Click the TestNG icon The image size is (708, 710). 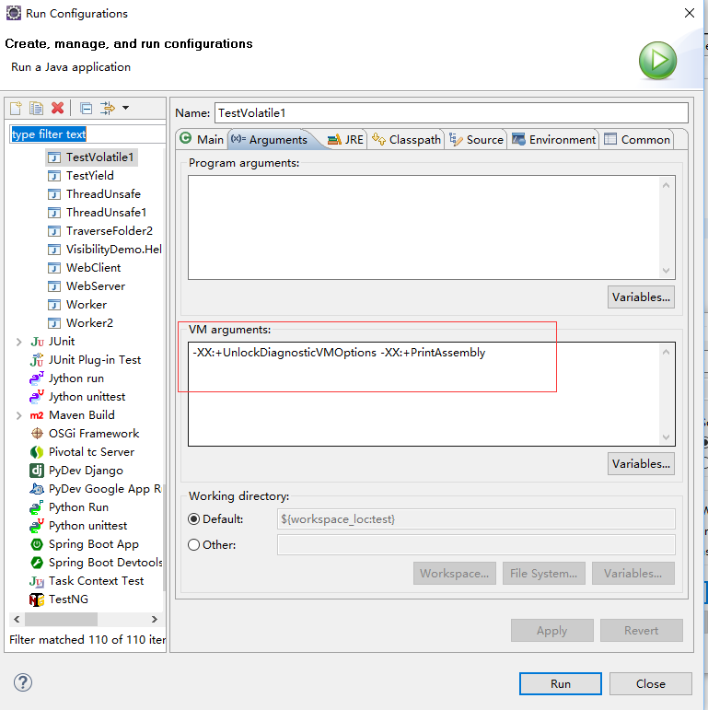pyautogui.click(x=37, y=600)
